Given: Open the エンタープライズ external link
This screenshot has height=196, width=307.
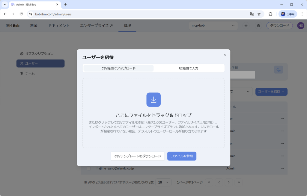Looking at the screenshot, I should click(96, 26).
